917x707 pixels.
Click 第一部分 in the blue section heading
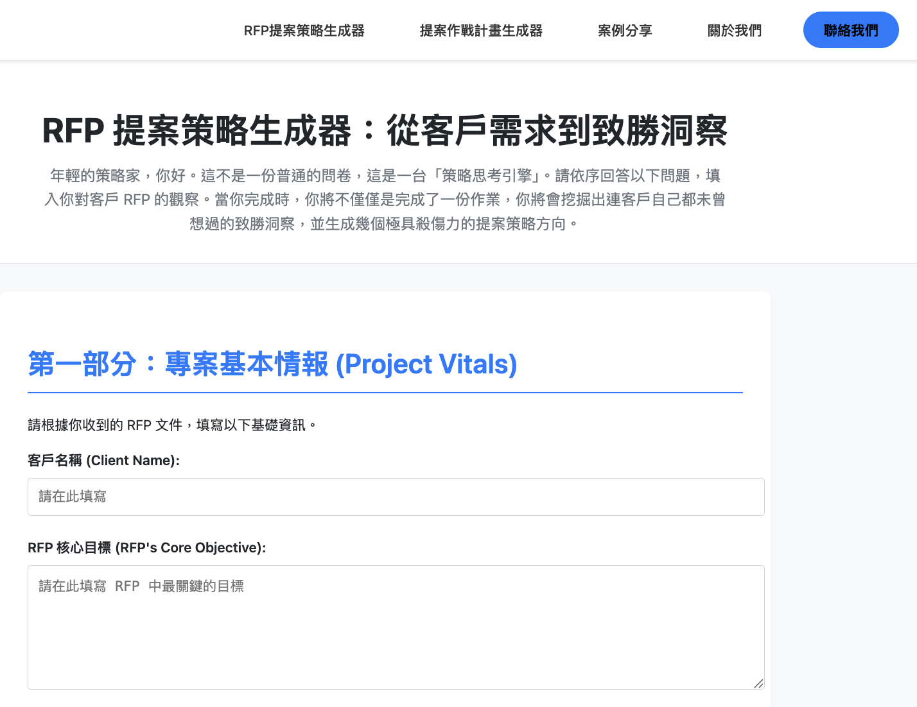tap(82, 364)
